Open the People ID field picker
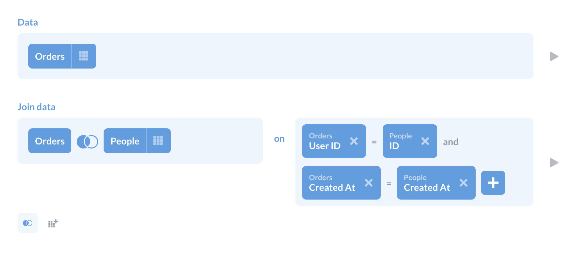The height and width of the screenshot is (254, 588). 400,141
